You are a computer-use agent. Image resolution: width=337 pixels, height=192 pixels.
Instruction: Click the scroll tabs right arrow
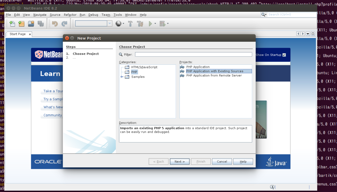pyautogui.click(x=303, y=34)
